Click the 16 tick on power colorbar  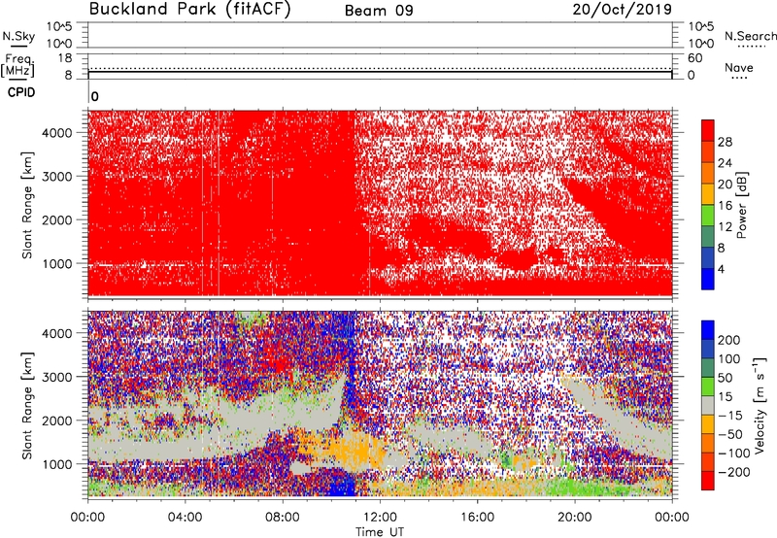tap(725, 206)
